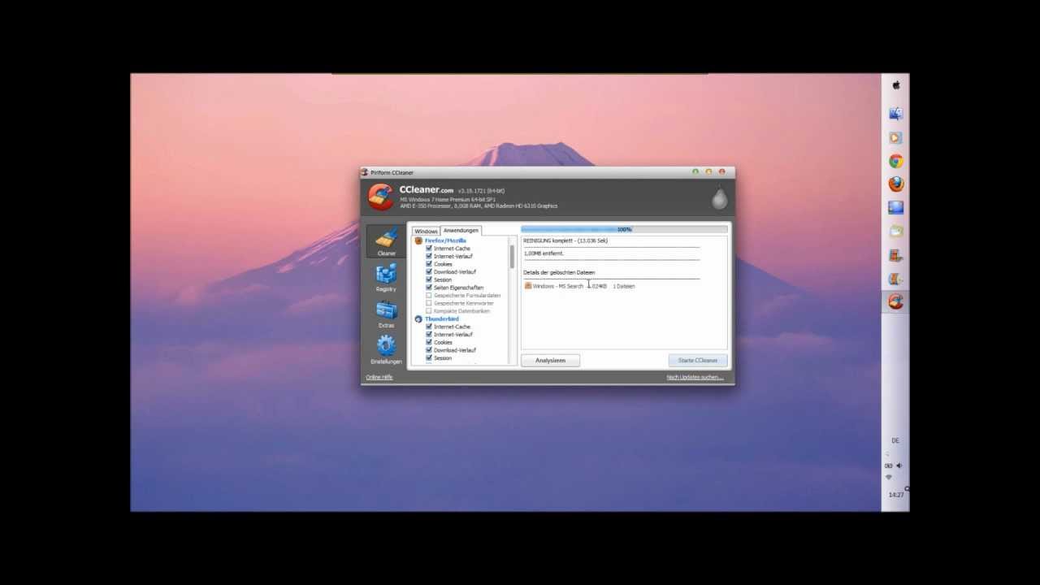Enable Kompakte Datenbanken checkbox
Image resolution: width=1040 pixels, height=585 pixels.
429,311
